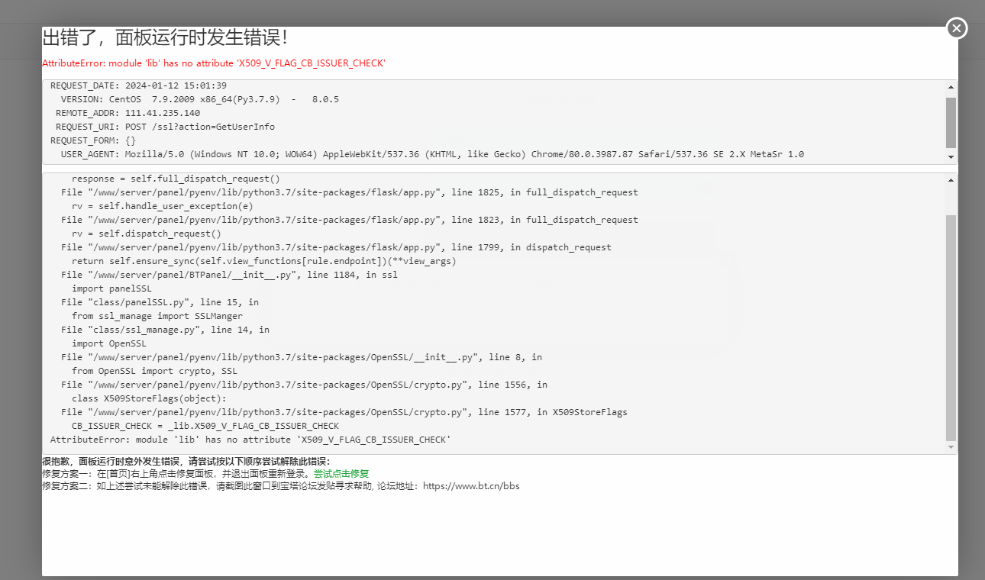Click the import panelSSL line

111,288
